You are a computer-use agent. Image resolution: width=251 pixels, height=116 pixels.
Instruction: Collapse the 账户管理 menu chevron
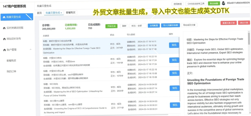[x=30, y=50]
